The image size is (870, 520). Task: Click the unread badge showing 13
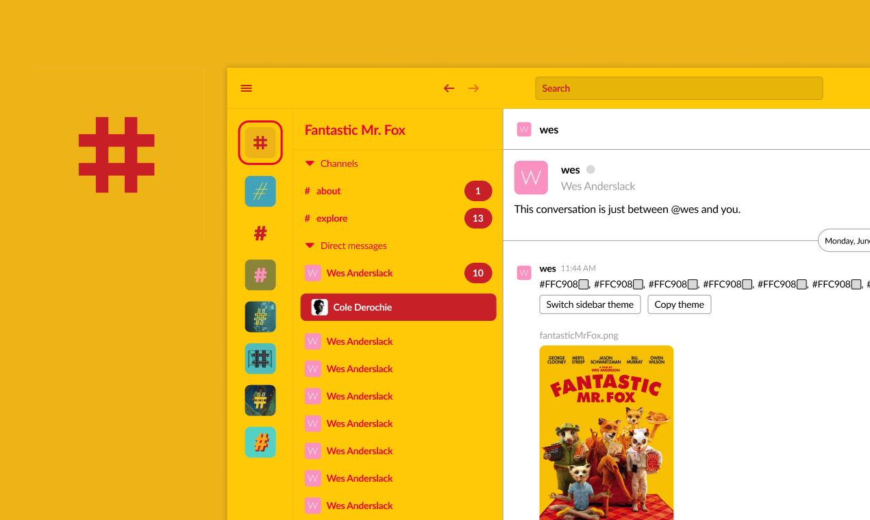tap(478, 218)
